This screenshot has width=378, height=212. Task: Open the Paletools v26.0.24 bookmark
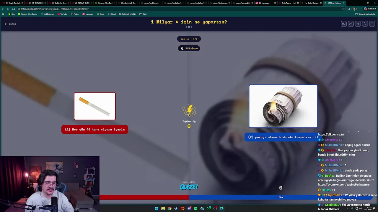point(128,14)
